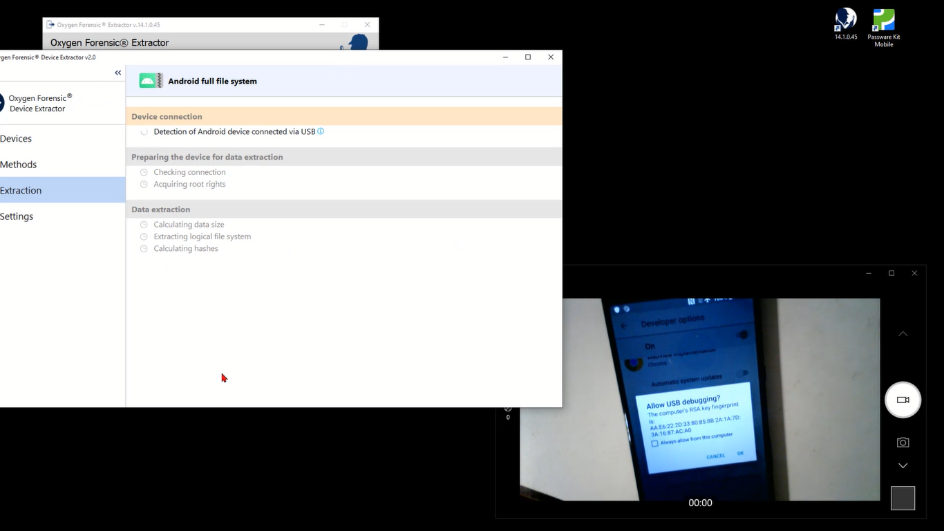Click the live camera preview of the phone
The image size is (944, 531).
coord(699,400)
